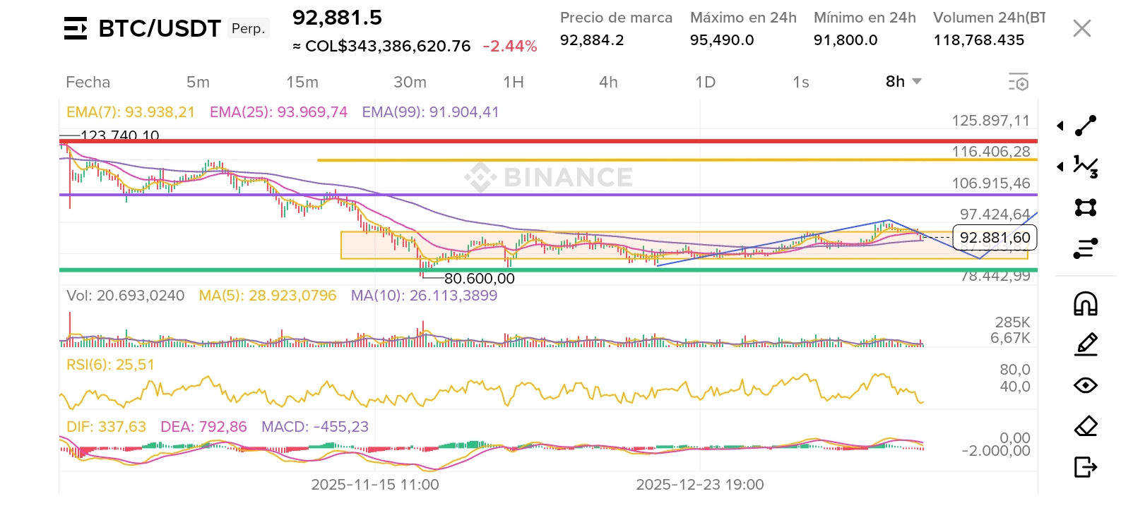Select the 4h timeframe

click(608, 82)
